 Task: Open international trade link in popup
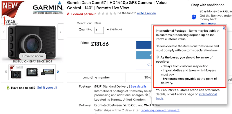coord(186,96)
